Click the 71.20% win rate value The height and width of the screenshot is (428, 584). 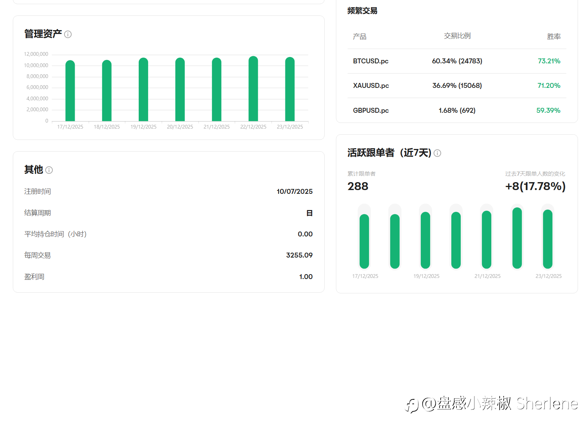coord(549,86)
